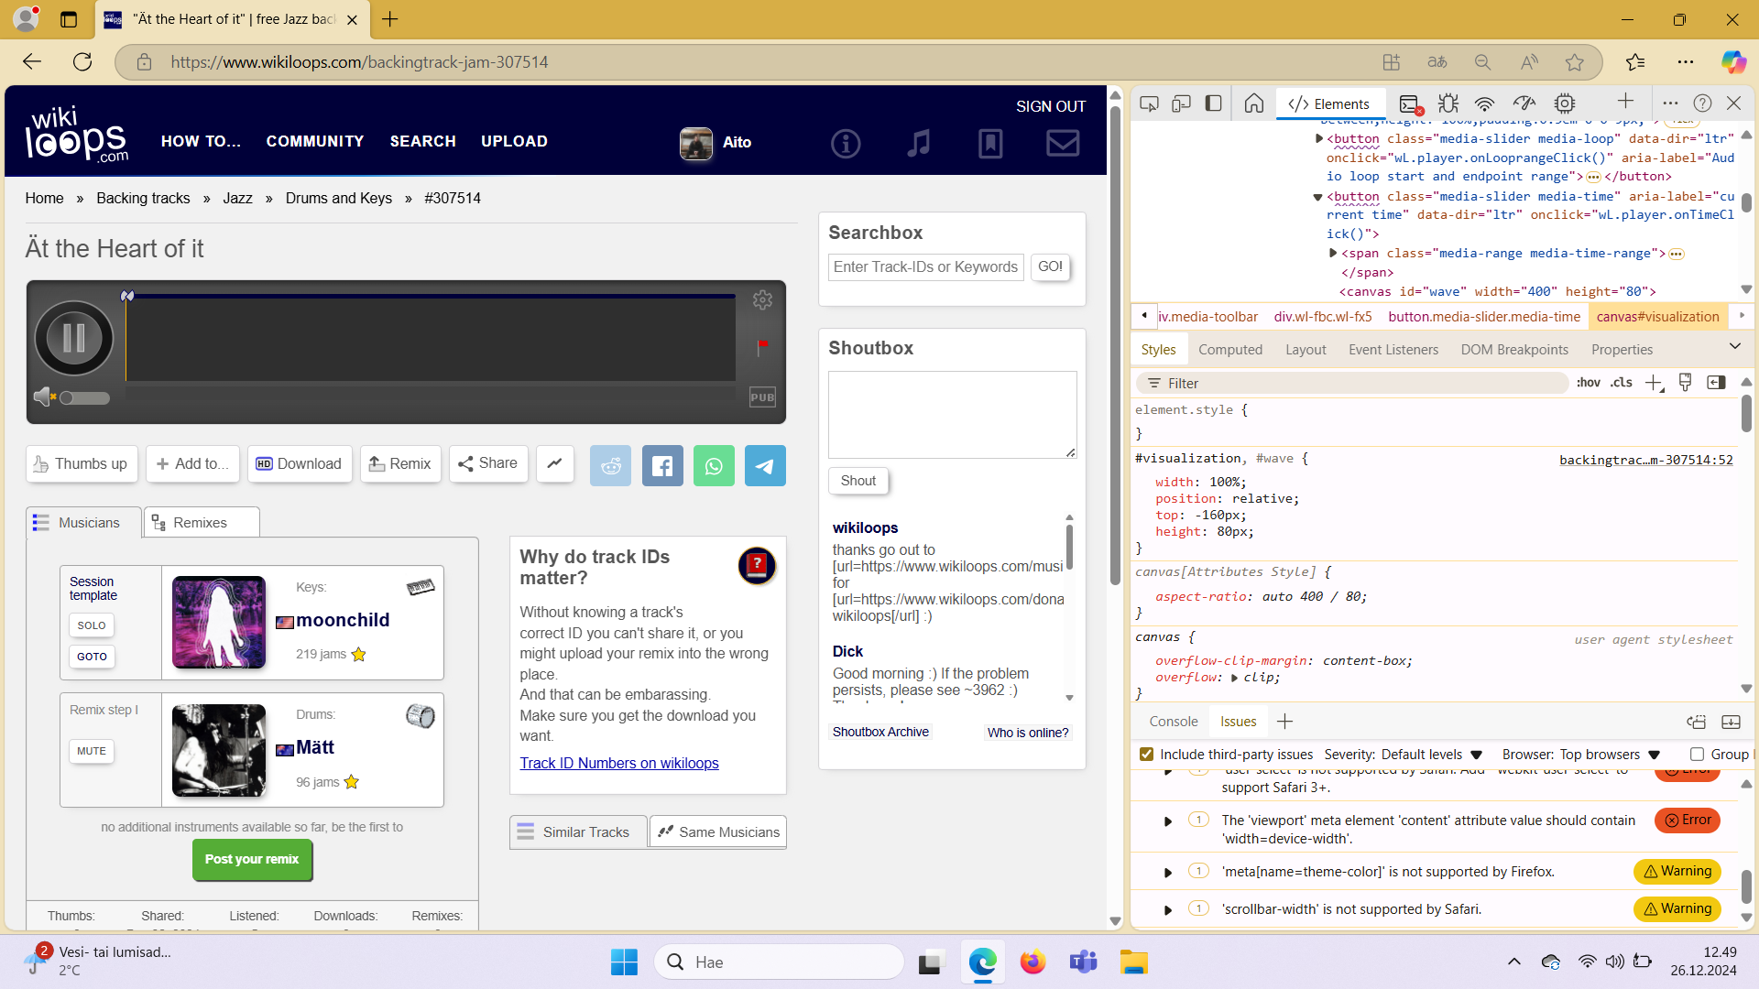The height and width of the screenshot is (989, 1759).
Task: Focus the Searchbox Track-ID input
Action: (926, 266)
